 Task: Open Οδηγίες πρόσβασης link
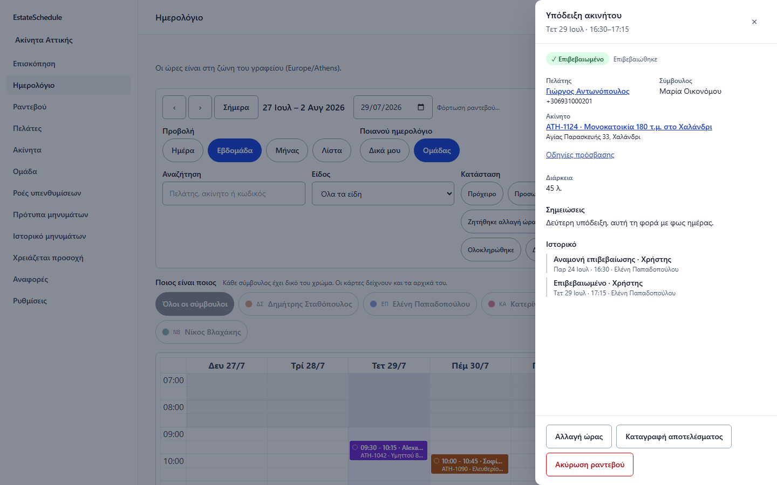(x=580, y=155)
